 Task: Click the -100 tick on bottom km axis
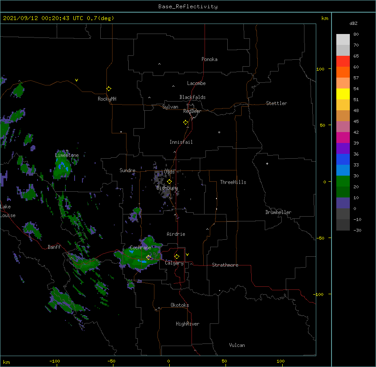[x=55, y=361]
